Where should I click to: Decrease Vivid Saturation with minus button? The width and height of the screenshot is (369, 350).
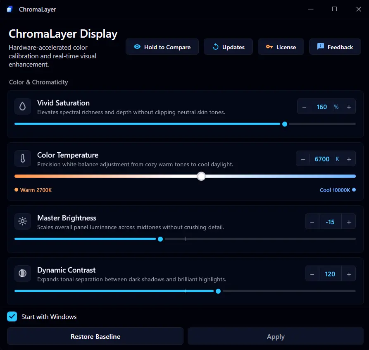click(304, 107)
